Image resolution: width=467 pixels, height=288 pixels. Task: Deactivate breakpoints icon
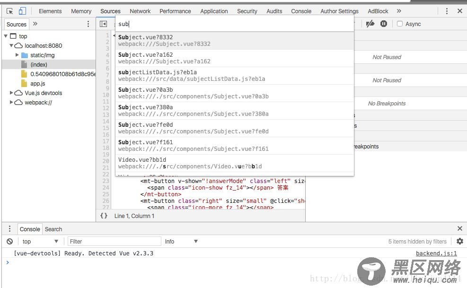pyautogui.click(x=370, y=24)
